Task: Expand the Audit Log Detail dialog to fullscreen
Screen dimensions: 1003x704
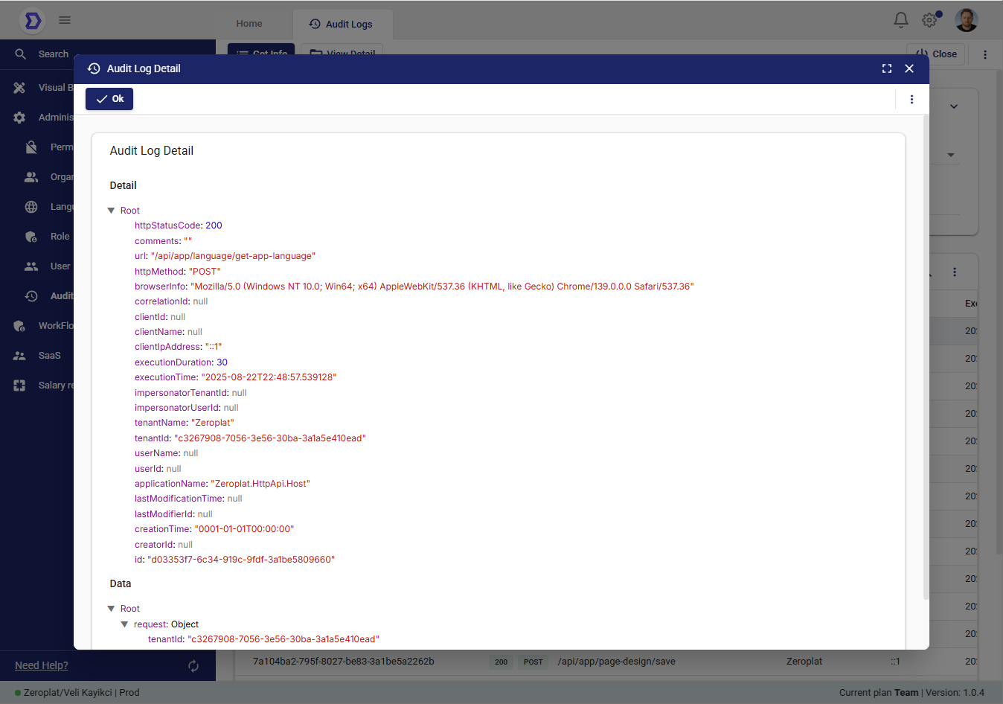Action: [886, 68]
